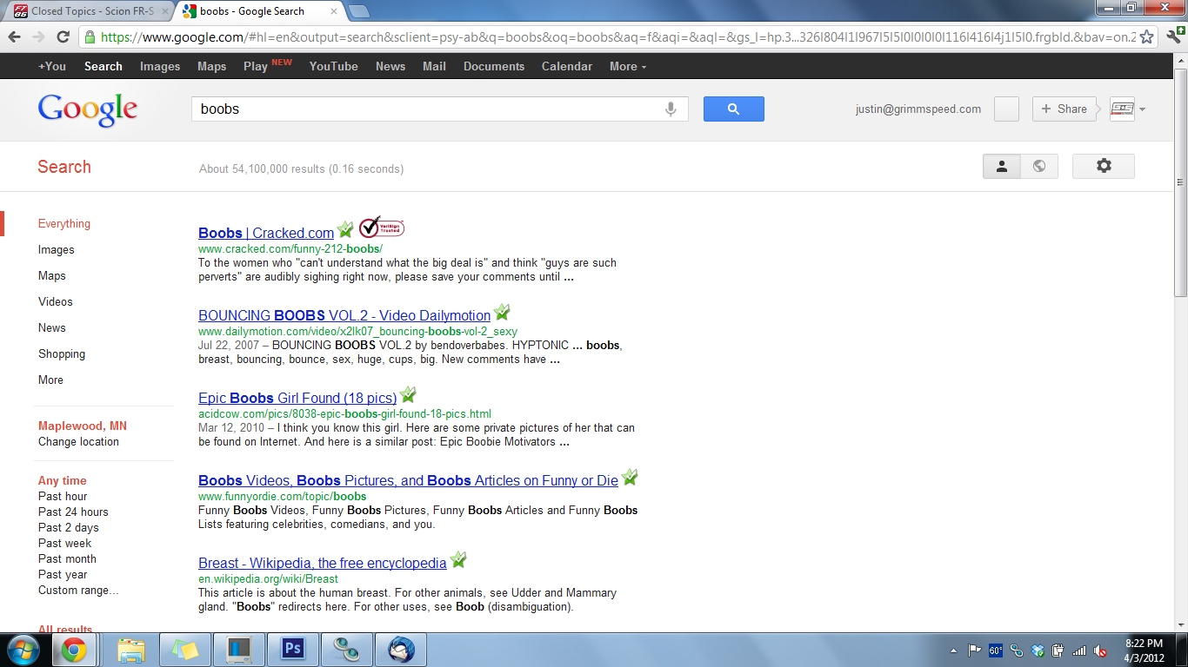1188x667 pixels.
Task: Open the Breast Wikipedia result link
Action: pyautogui.click(x=322, y=563)
